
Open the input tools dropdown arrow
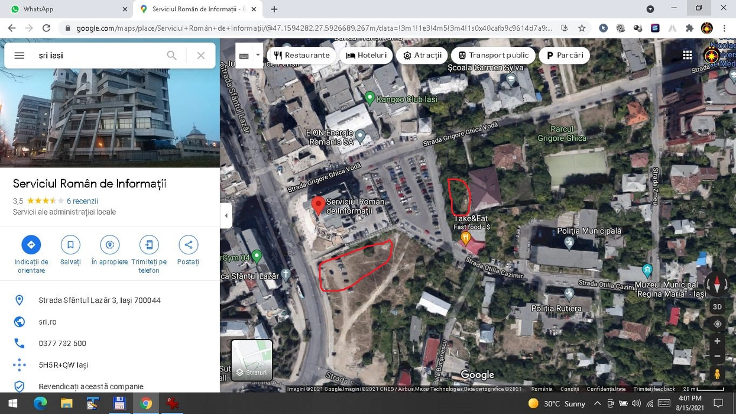[258, 56]
